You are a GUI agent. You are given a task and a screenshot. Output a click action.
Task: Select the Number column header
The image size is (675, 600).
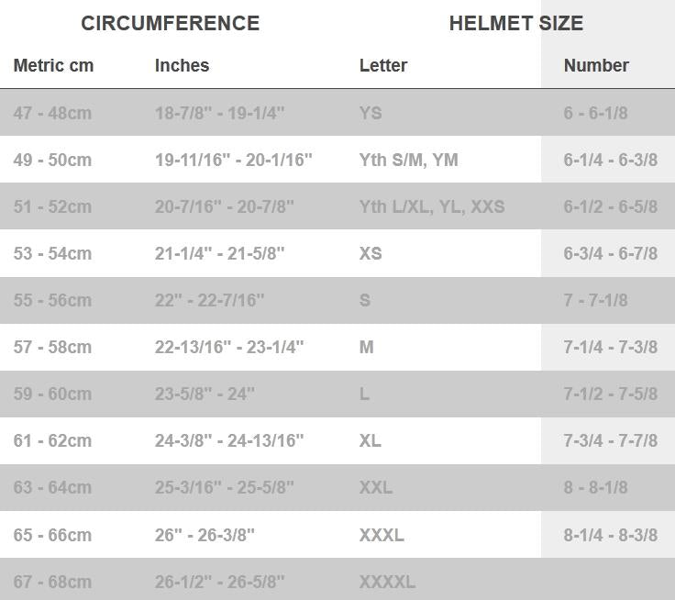595,66
